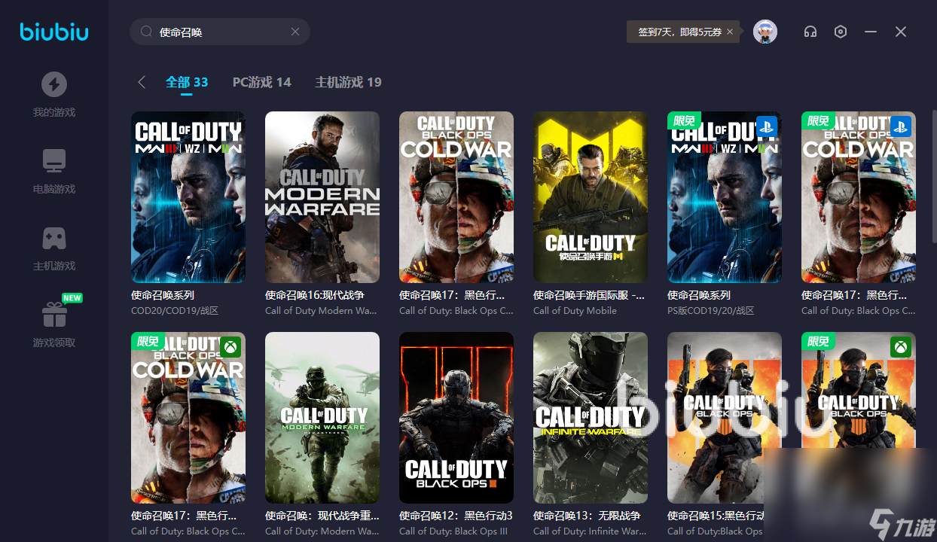Open Modern Warfare Remastered cover

[x=322, y=418]
